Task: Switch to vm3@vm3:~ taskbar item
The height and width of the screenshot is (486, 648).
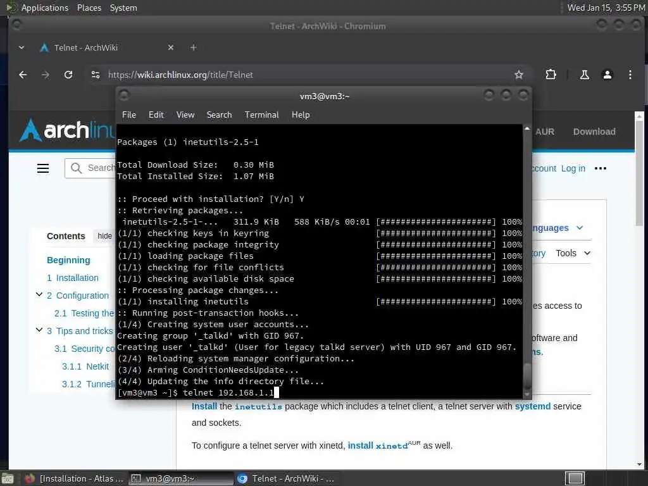Action: click(181, 478)
